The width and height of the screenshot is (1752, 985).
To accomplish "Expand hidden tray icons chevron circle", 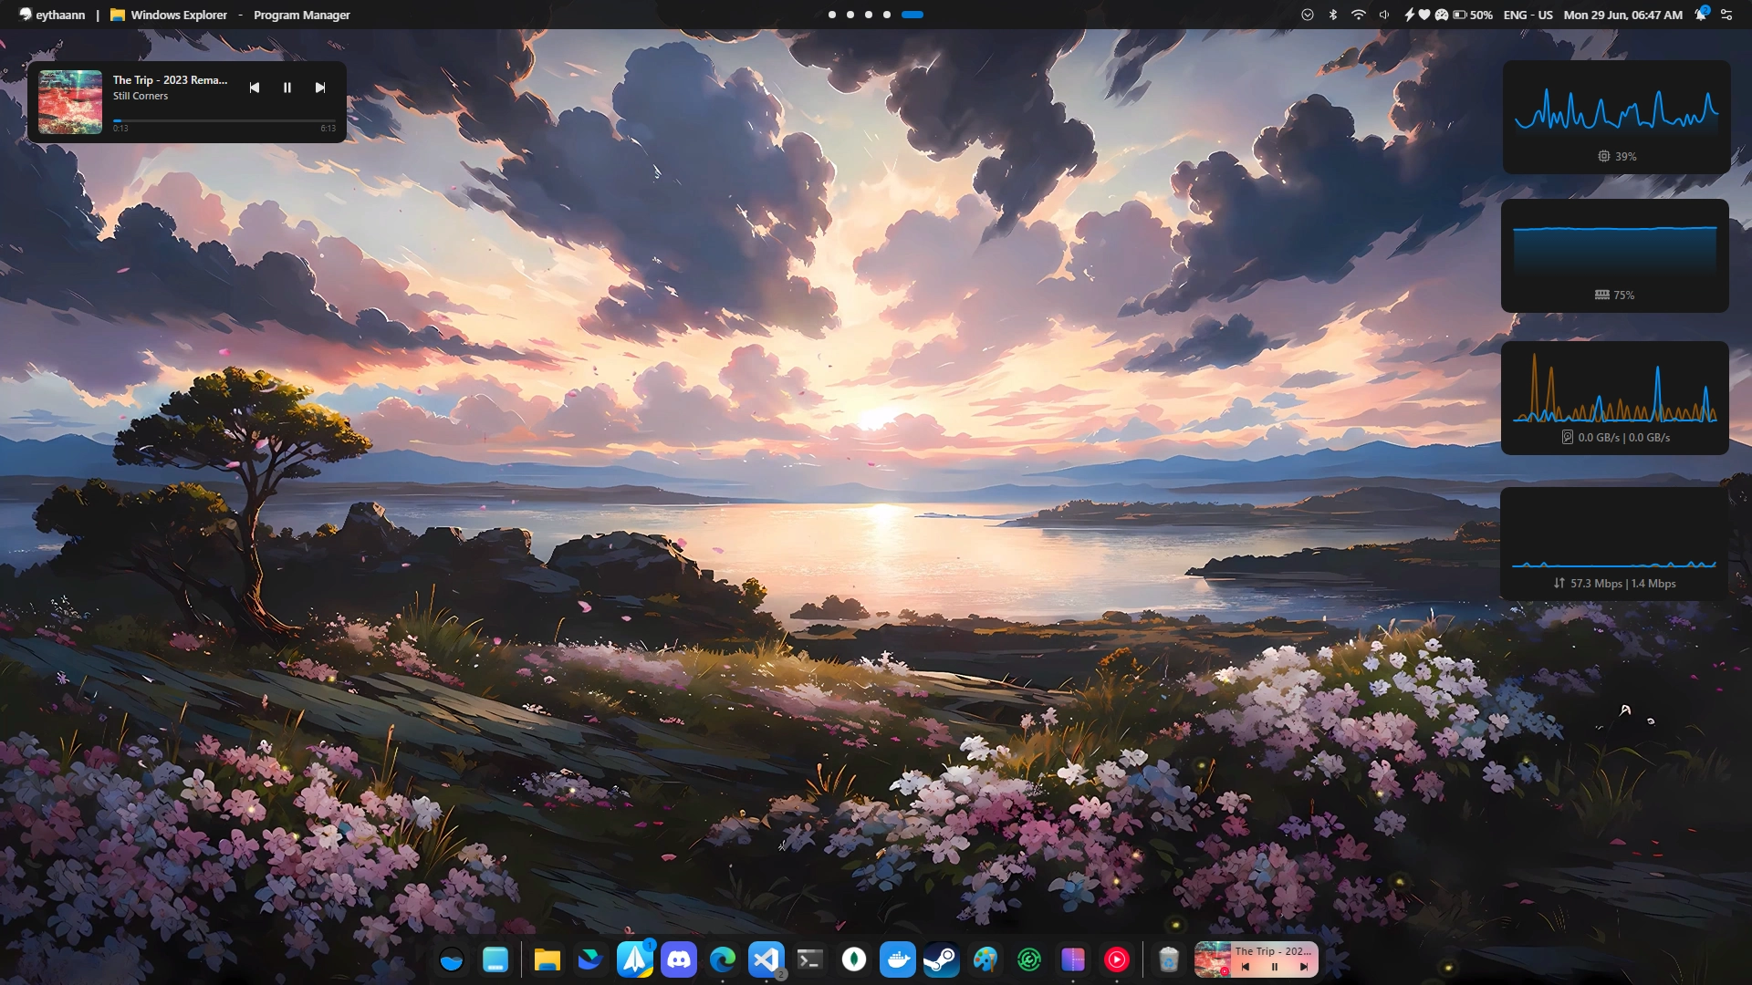I will click(1308, 15).
